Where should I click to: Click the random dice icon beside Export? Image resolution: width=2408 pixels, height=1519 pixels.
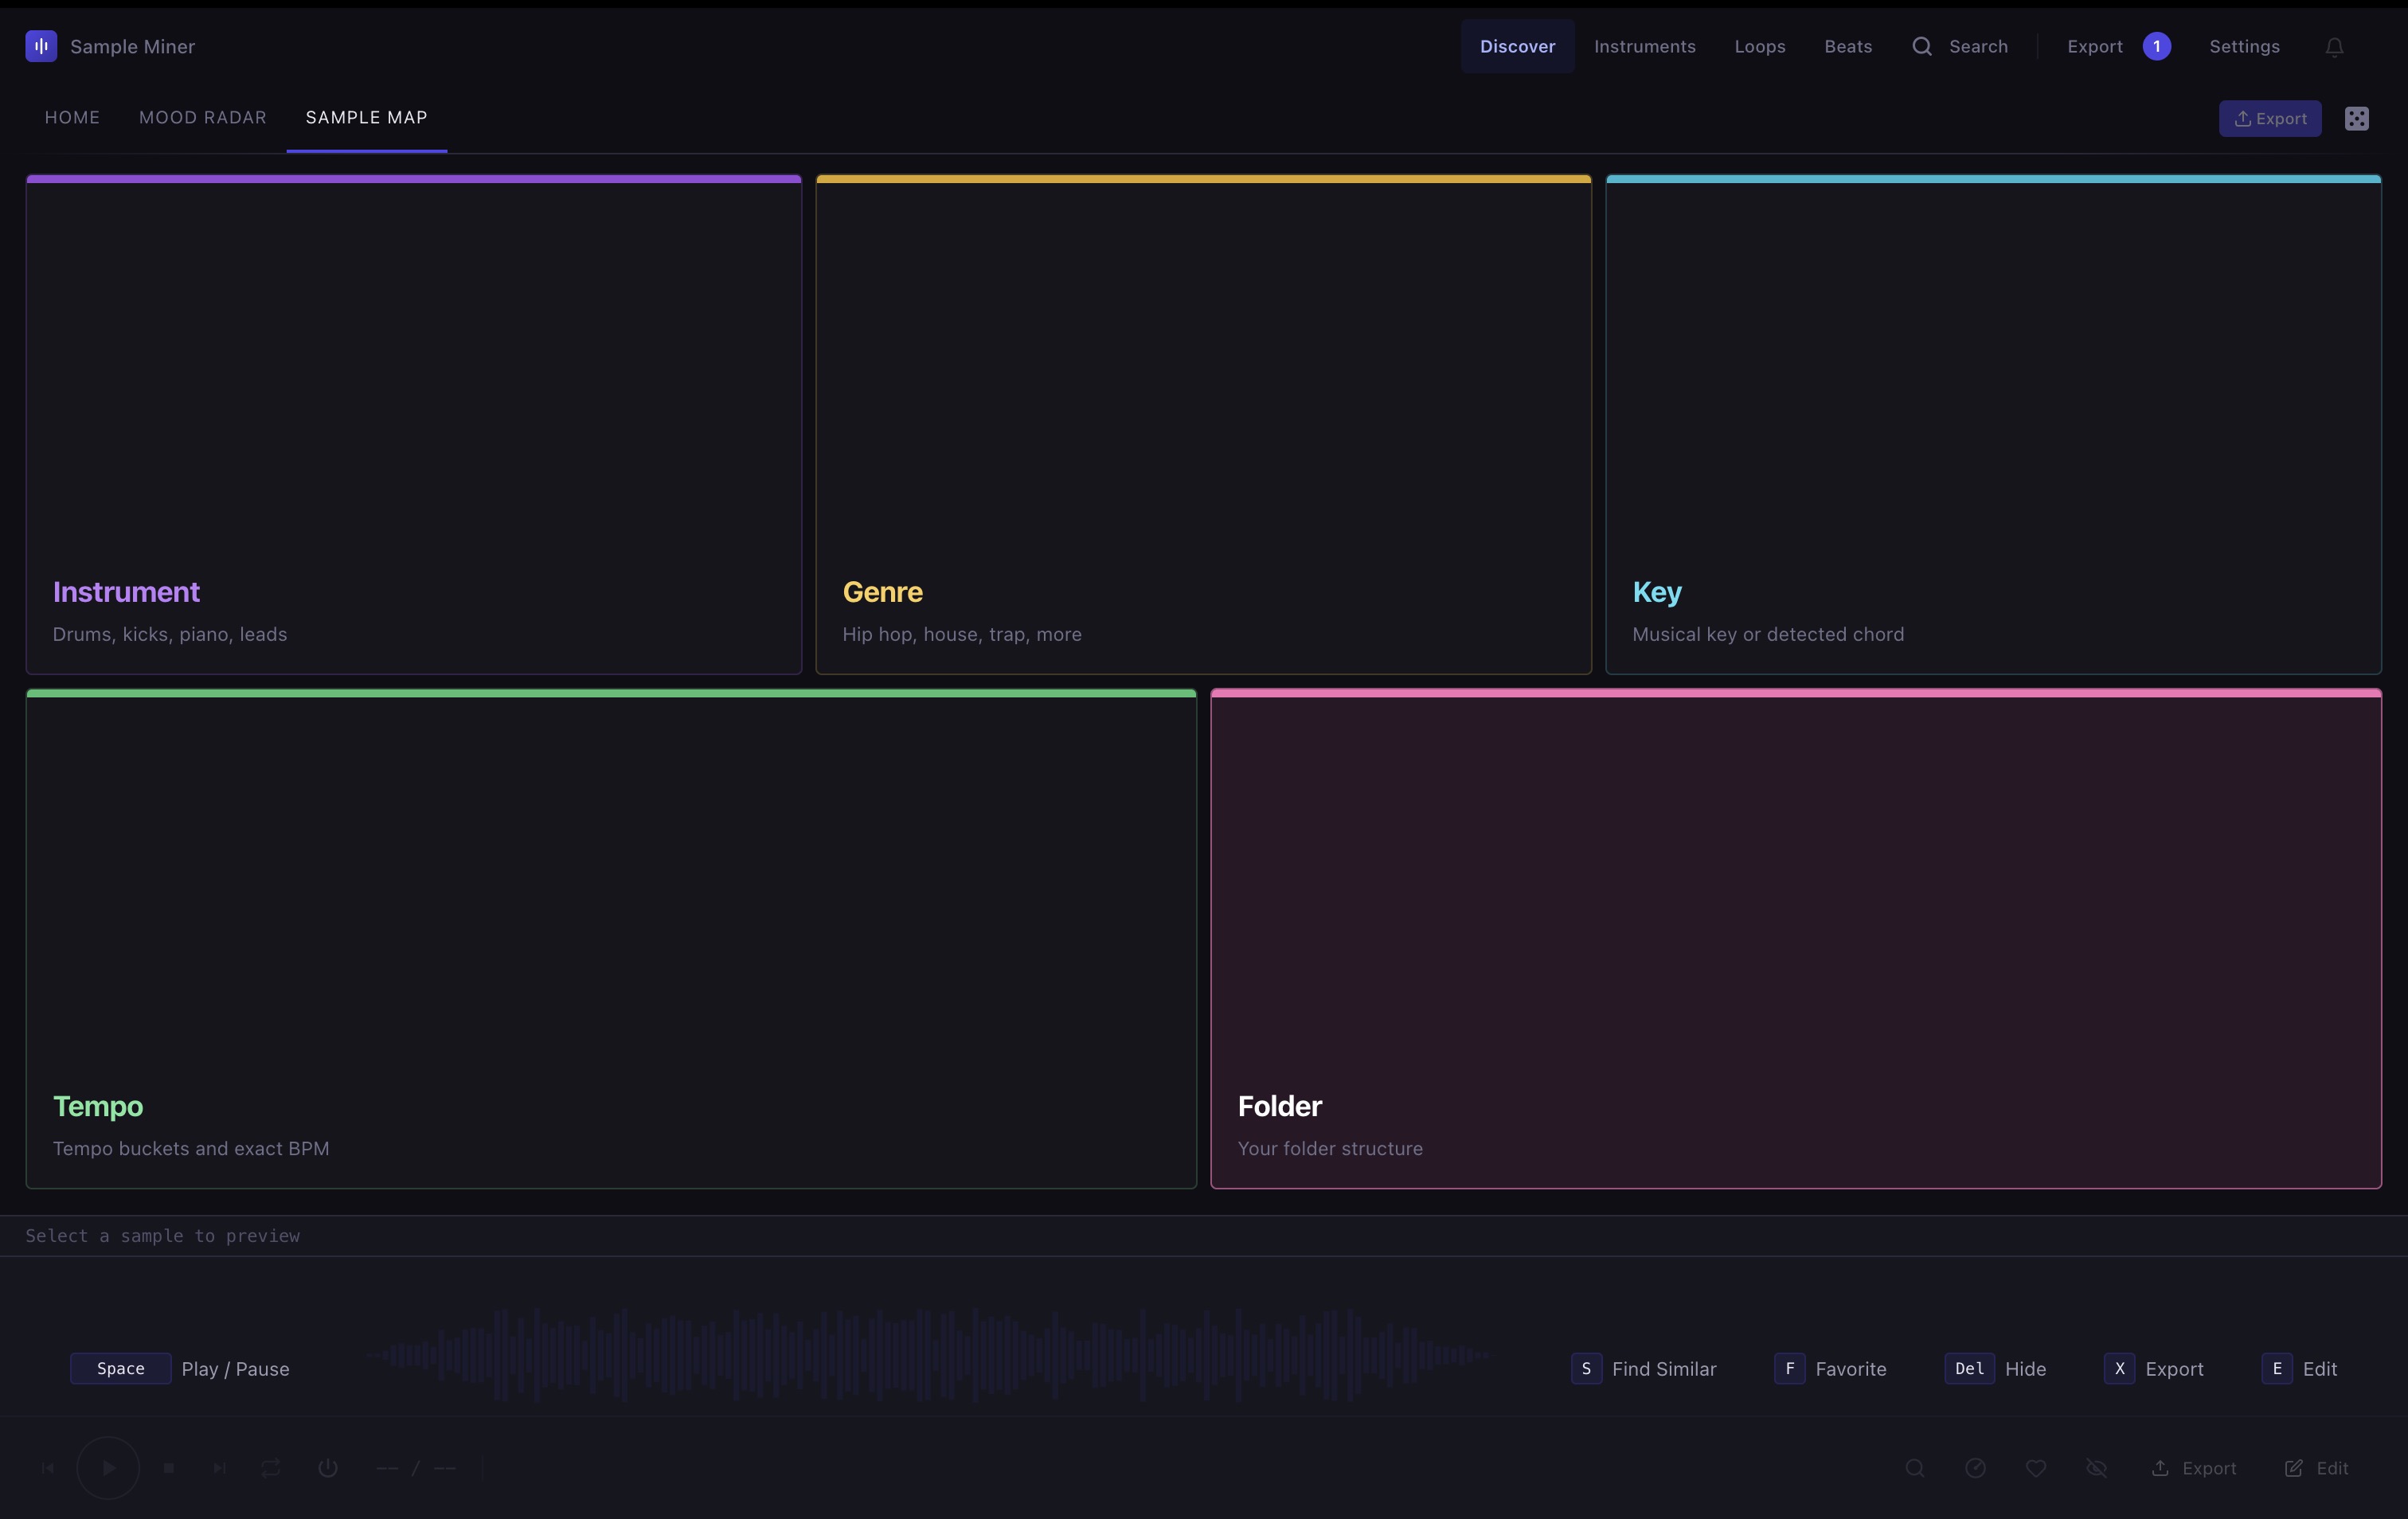coord(2356,118)
